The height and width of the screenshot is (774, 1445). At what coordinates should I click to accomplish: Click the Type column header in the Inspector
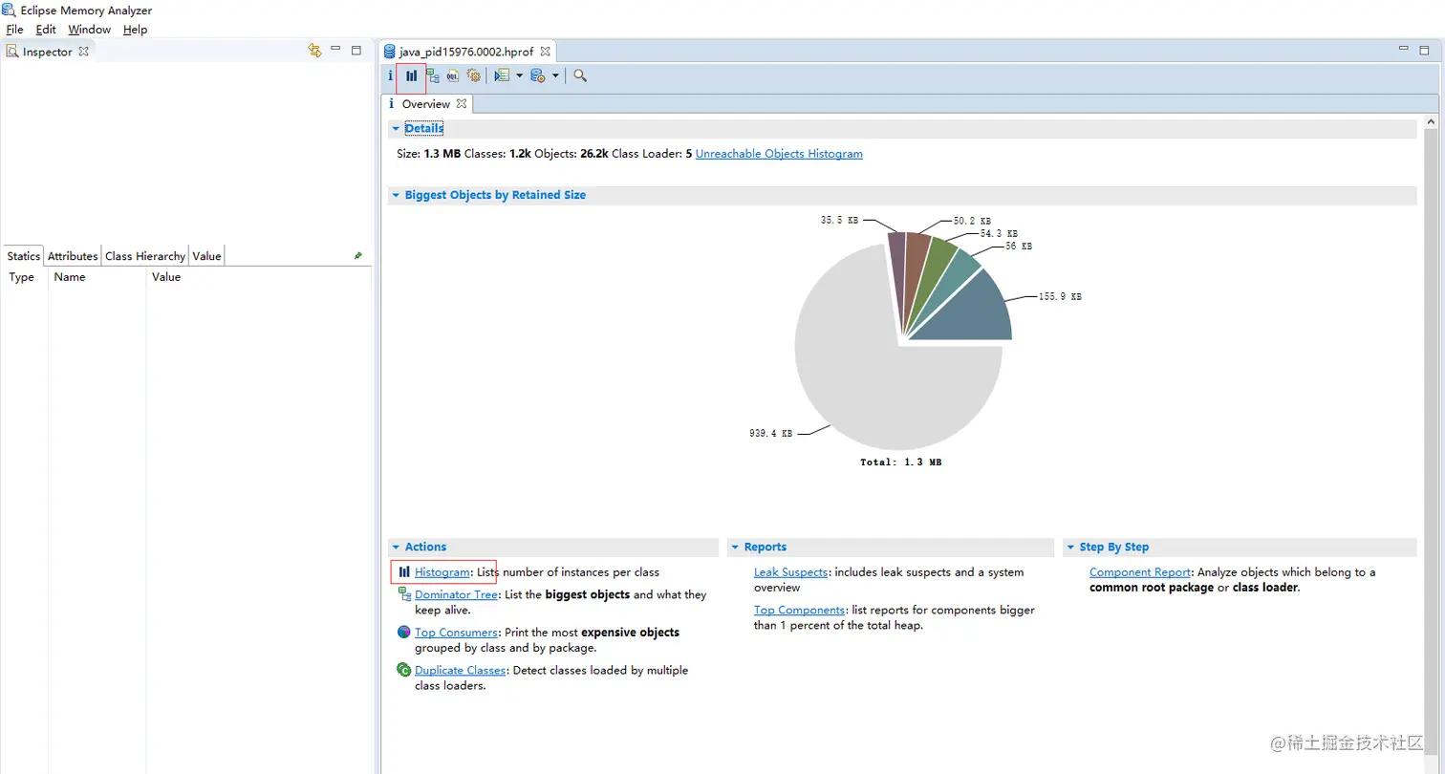pyautogui.click(x=22, y=277)
